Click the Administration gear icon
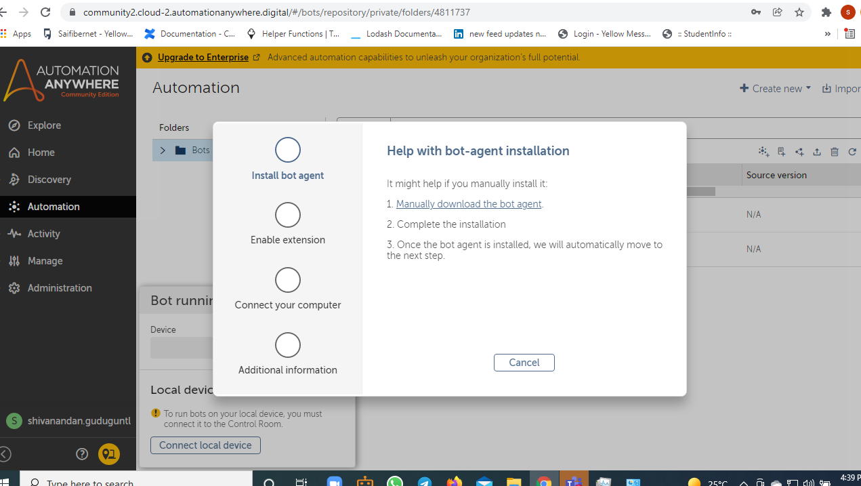This screenshot has height=486, width=861. 14,288
